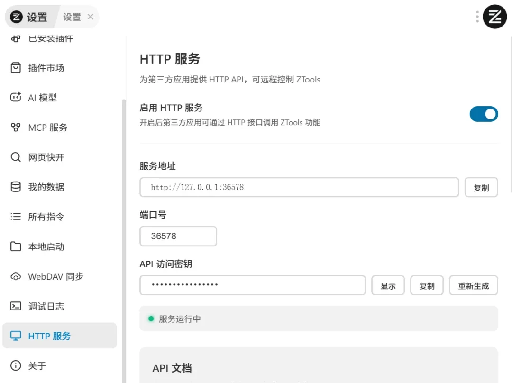Click the My Data database icon
The height and width of the screenshot is (383, 512).
(16, 187)
